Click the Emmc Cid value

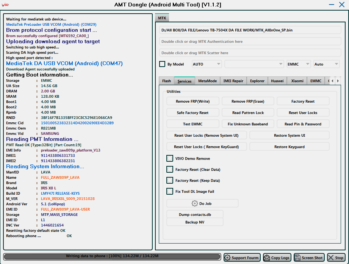(77, 123)
